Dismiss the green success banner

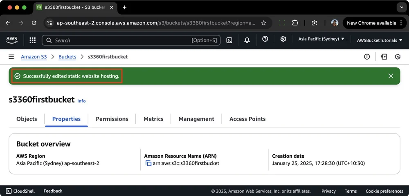(x=391, y=76)
